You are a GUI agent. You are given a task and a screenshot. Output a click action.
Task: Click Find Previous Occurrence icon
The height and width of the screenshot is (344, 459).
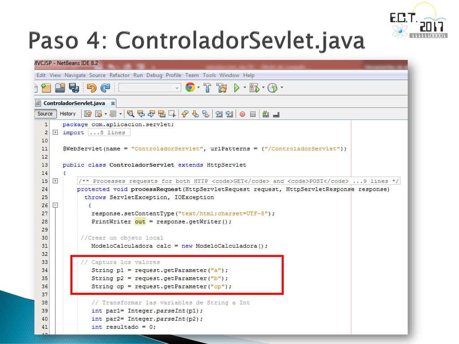[x=141, y=114]
